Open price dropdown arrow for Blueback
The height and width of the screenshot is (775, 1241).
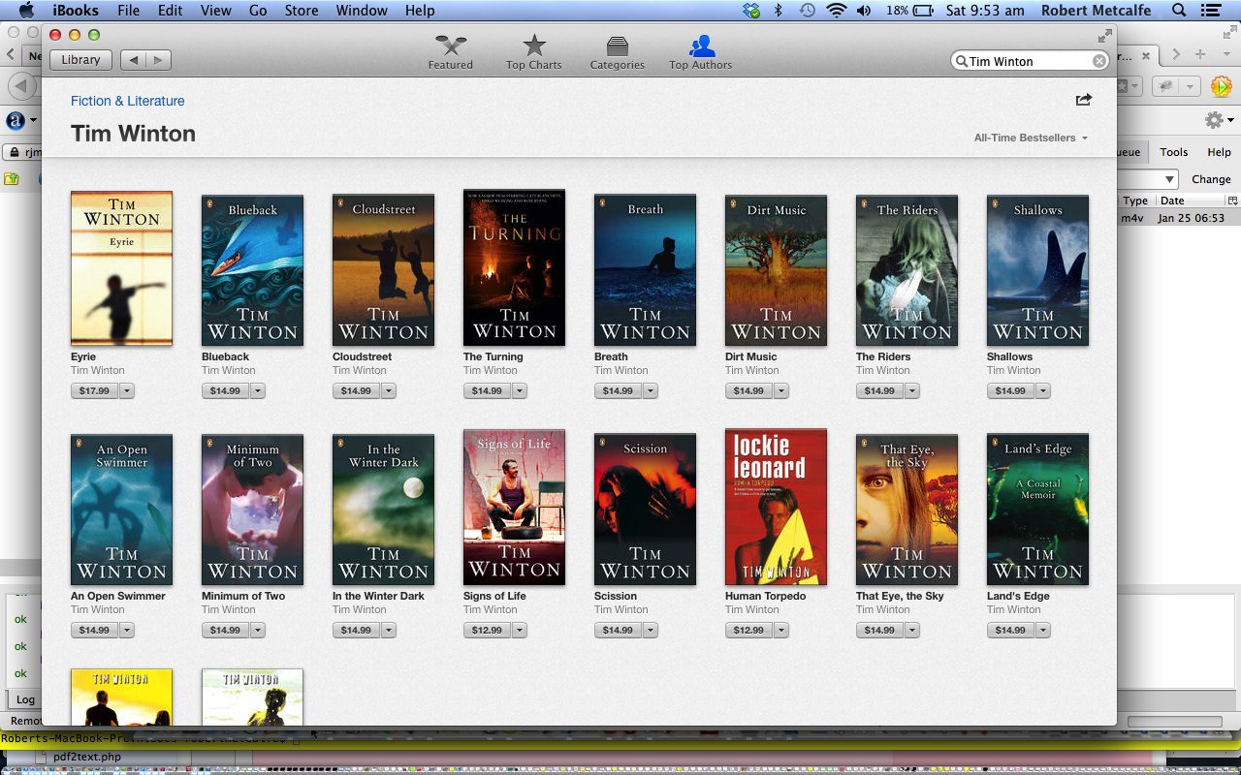coord(258,391)
